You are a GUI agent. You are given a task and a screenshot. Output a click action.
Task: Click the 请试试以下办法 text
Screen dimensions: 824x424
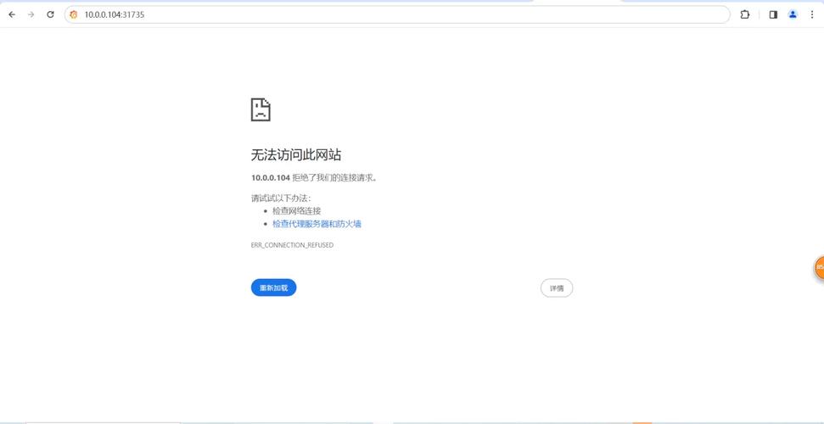tap(281, 198)
